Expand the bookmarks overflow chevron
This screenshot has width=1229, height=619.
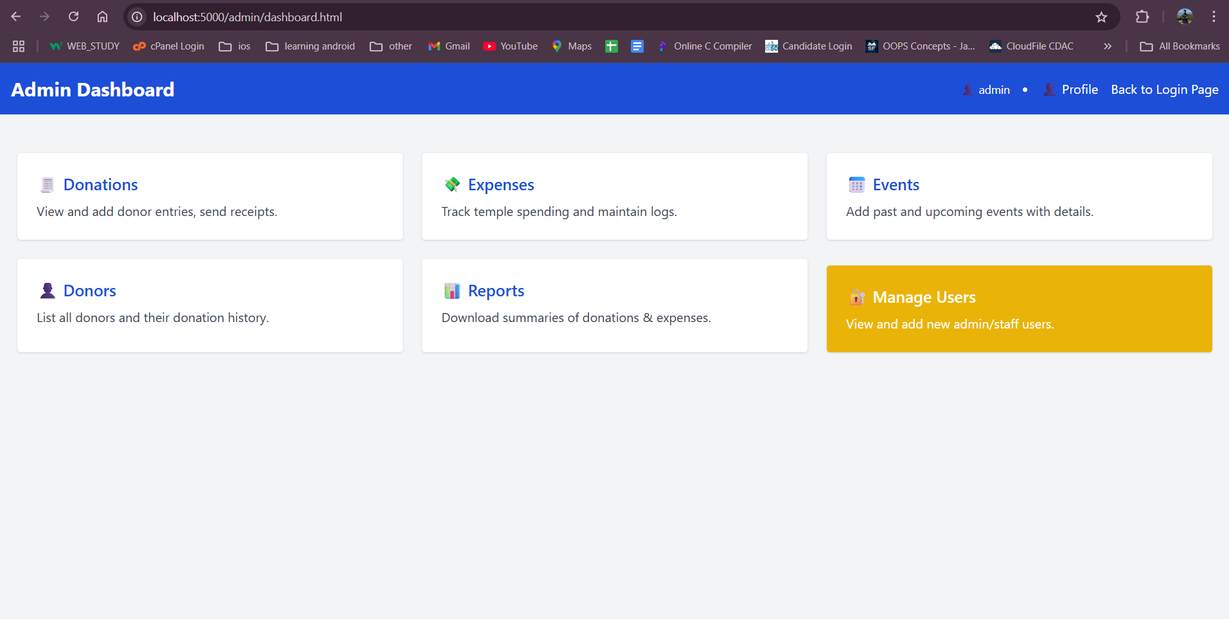1108,46
